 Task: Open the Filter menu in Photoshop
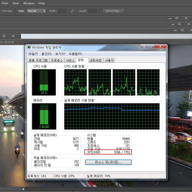pyautogui.click(x=5, y=3)
